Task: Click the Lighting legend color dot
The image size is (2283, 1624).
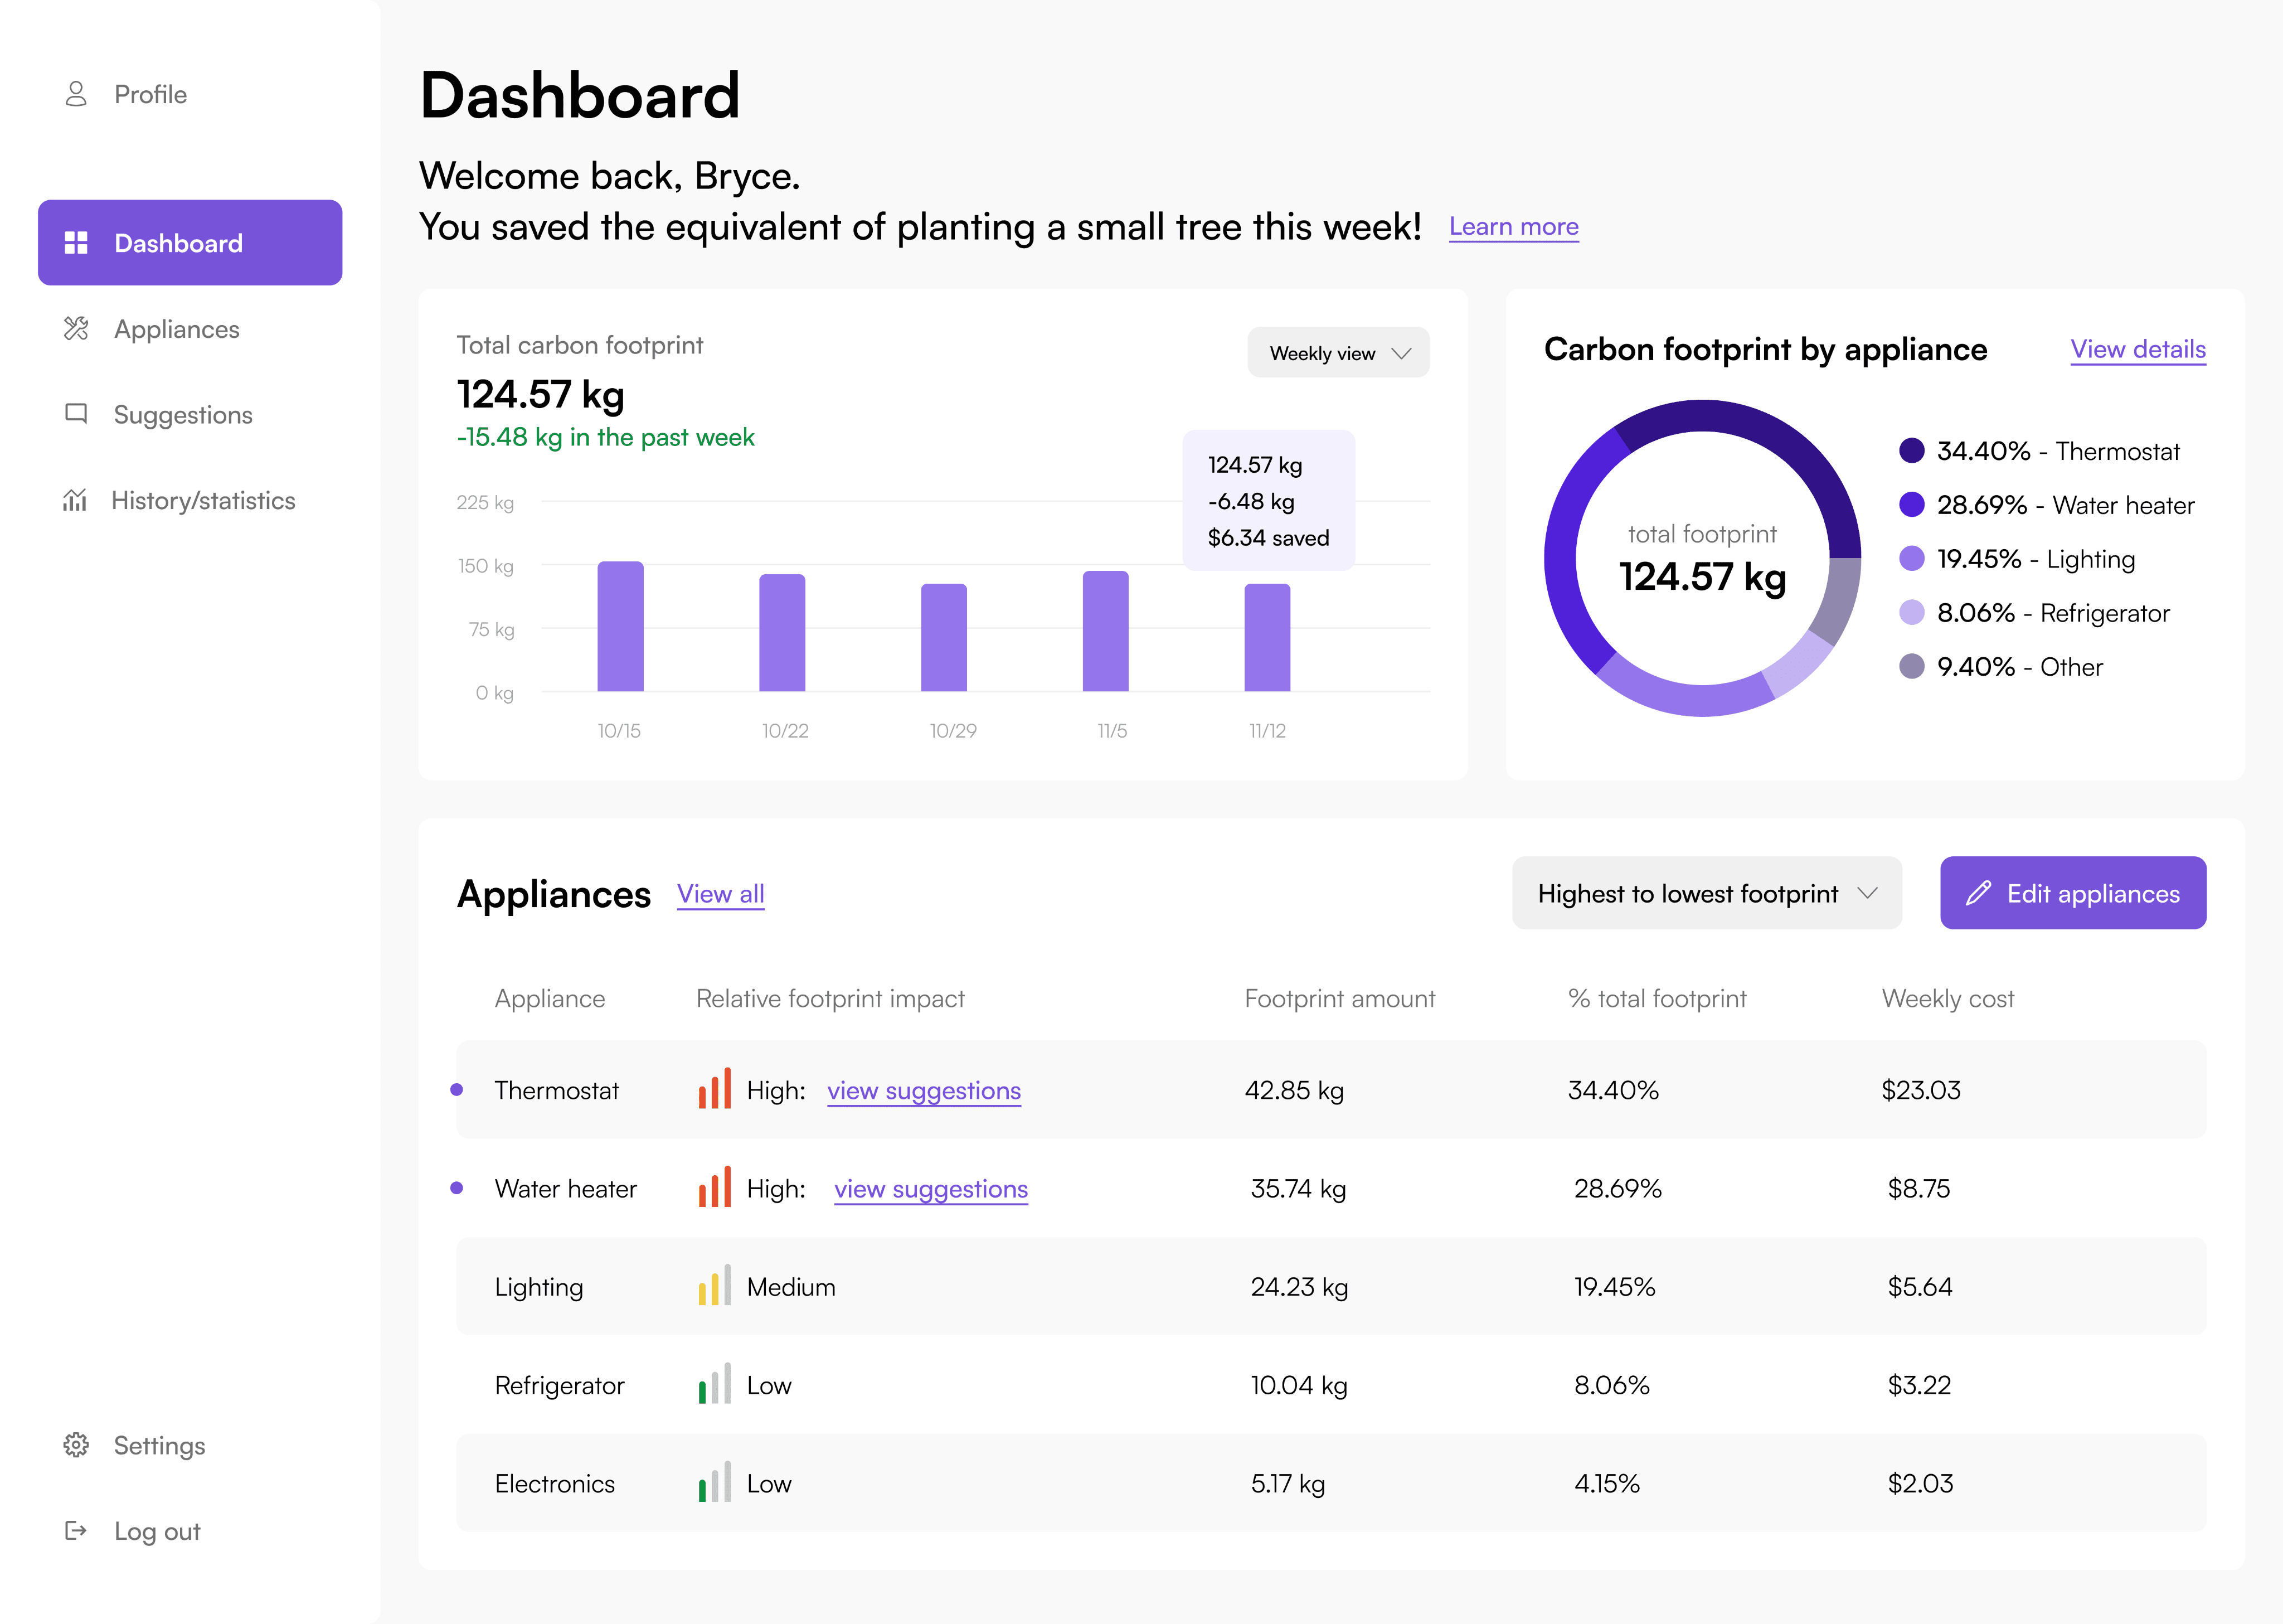Action: pos(1911,559)
